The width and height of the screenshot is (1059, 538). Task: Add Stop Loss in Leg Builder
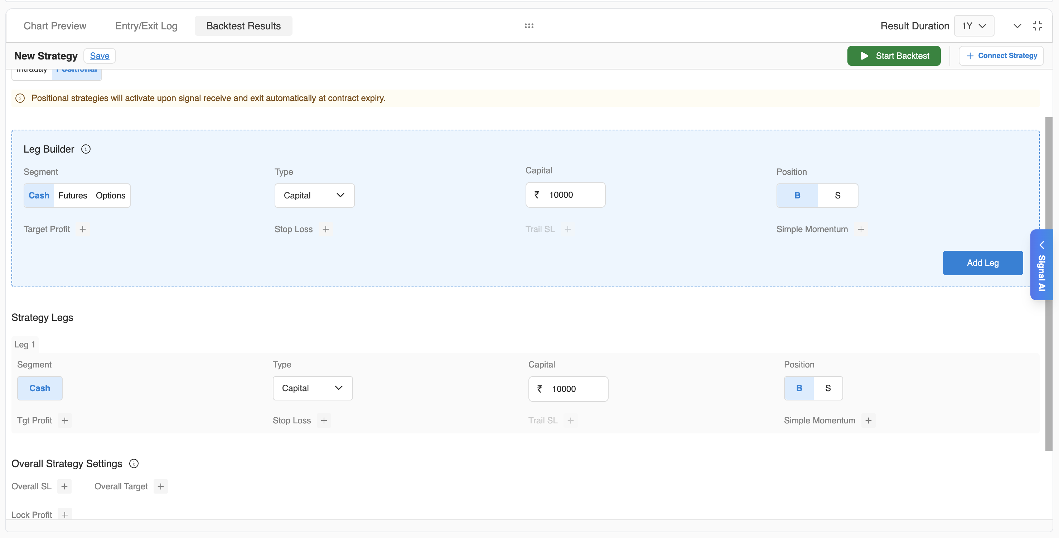tap(325, 229)
